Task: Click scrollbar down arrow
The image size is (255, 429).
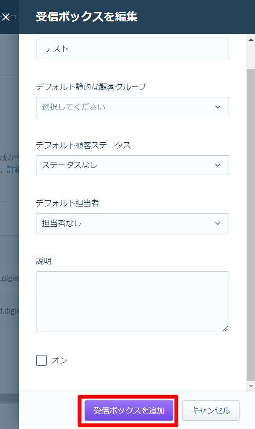Action: pos(251,386)
